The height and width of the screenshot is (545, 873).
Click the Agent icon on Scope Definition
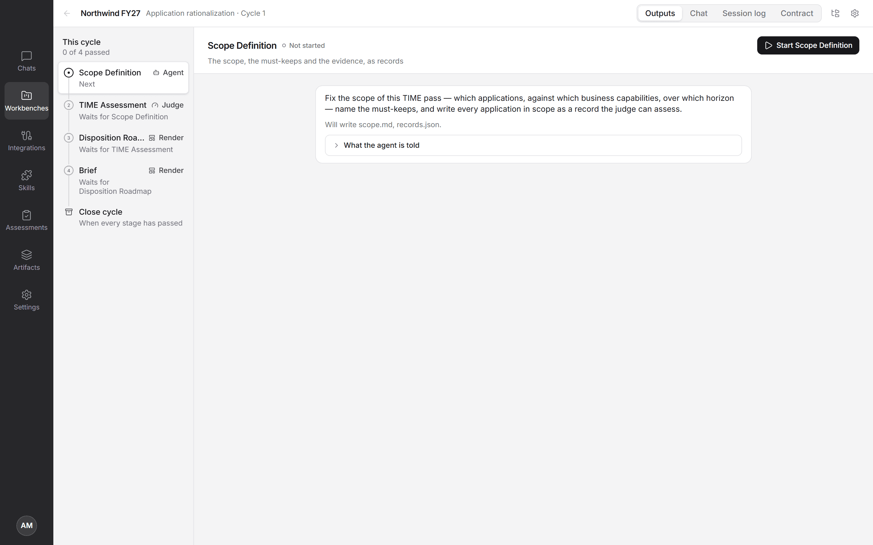156,73
